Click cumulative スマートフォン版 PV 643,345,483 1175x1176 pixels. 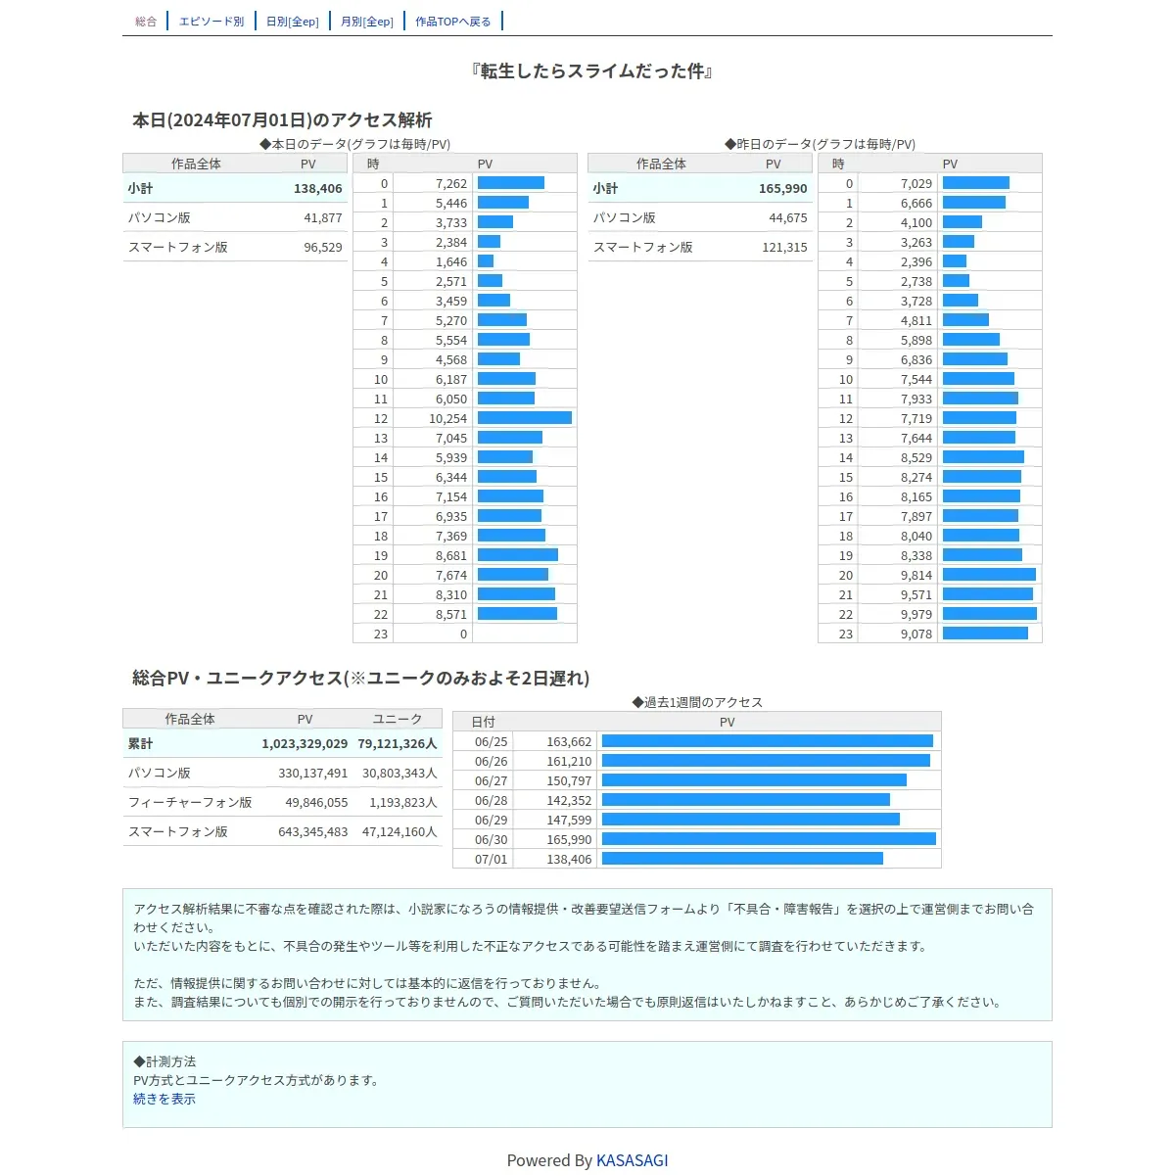tap(313, 831)
